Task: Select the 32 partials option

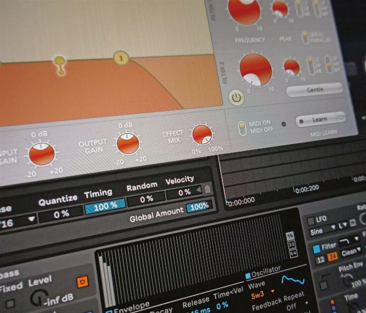Action: coord(291,245)
